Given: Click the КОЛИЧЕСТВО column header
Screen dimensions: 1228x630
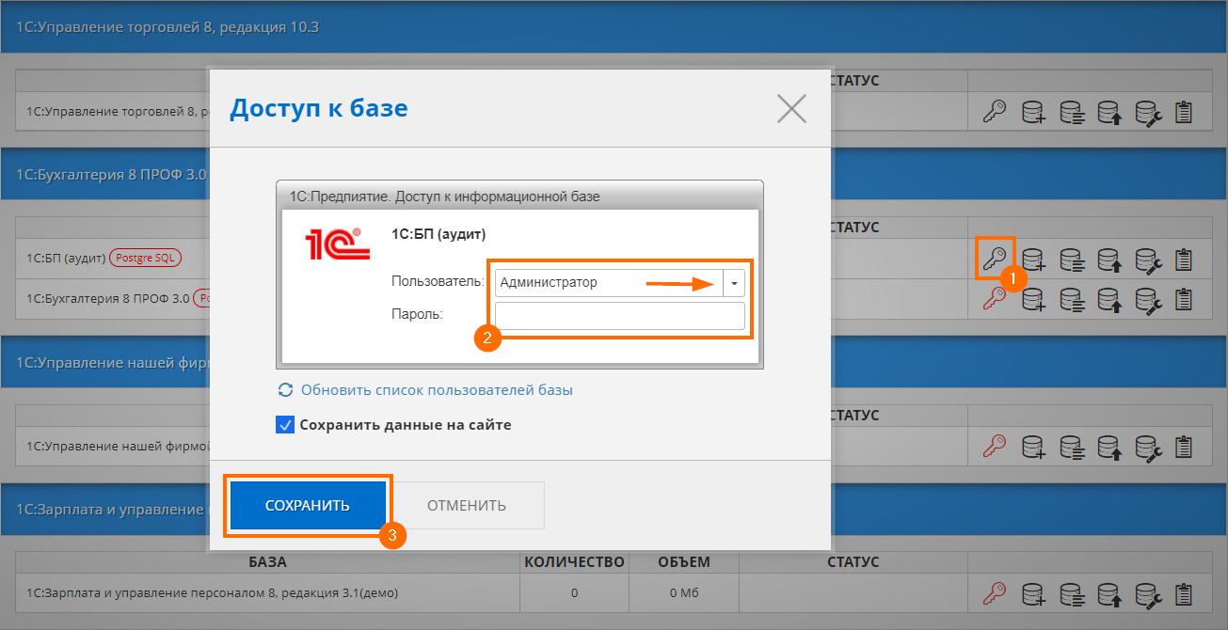Looking at the screenshot, I should tap(574, 562).
